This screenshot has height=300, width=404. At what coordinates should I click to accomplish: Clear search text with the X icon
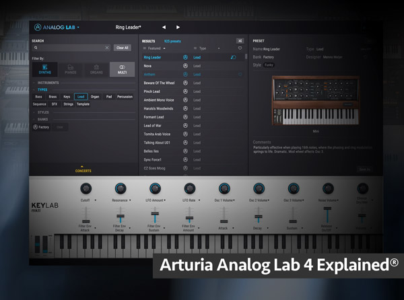point(107,48)
